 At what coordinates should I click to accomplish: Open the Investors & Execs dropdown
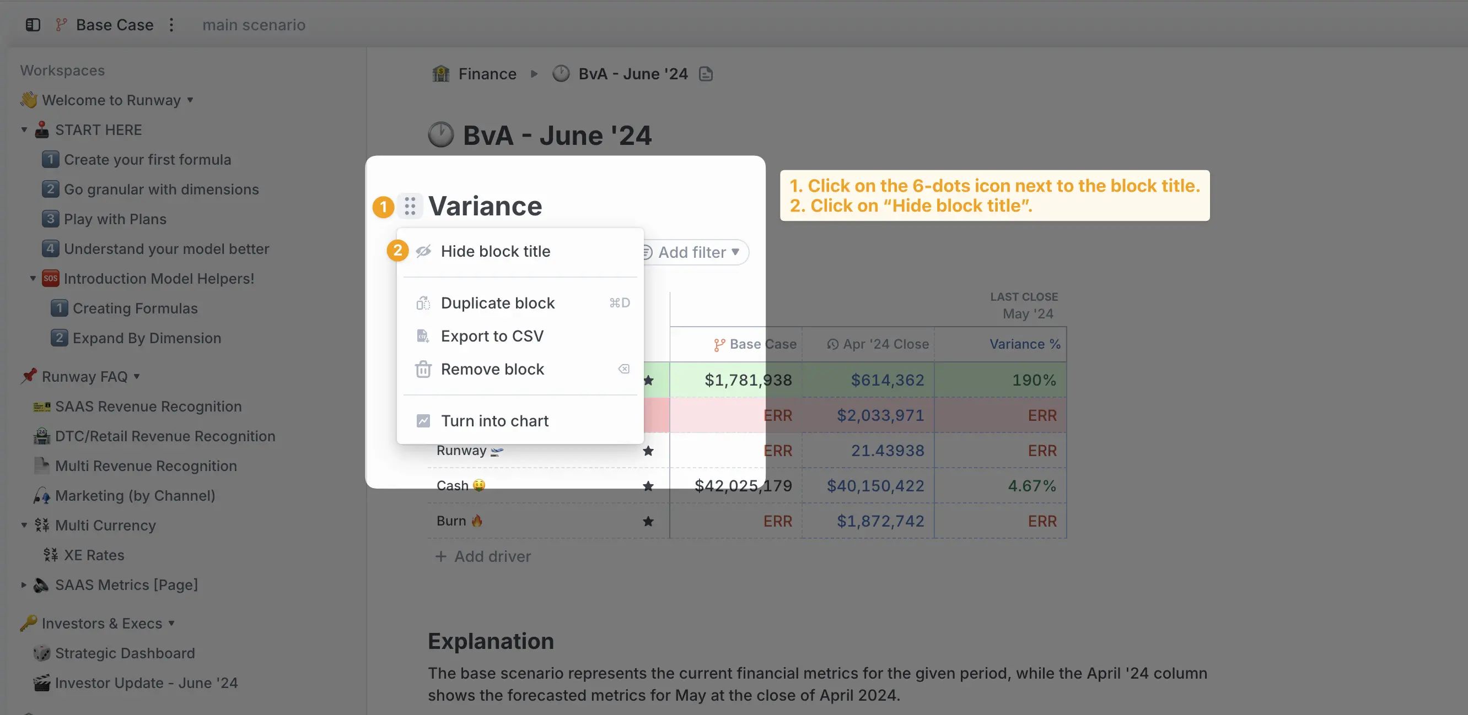(x=171, y=624)
